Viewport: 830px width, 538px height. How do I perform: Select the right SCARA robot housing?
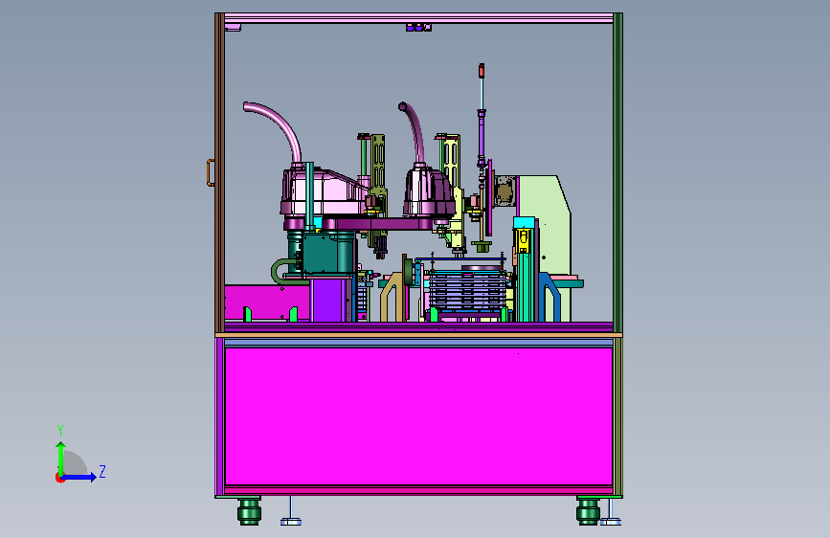pos(429,191)
